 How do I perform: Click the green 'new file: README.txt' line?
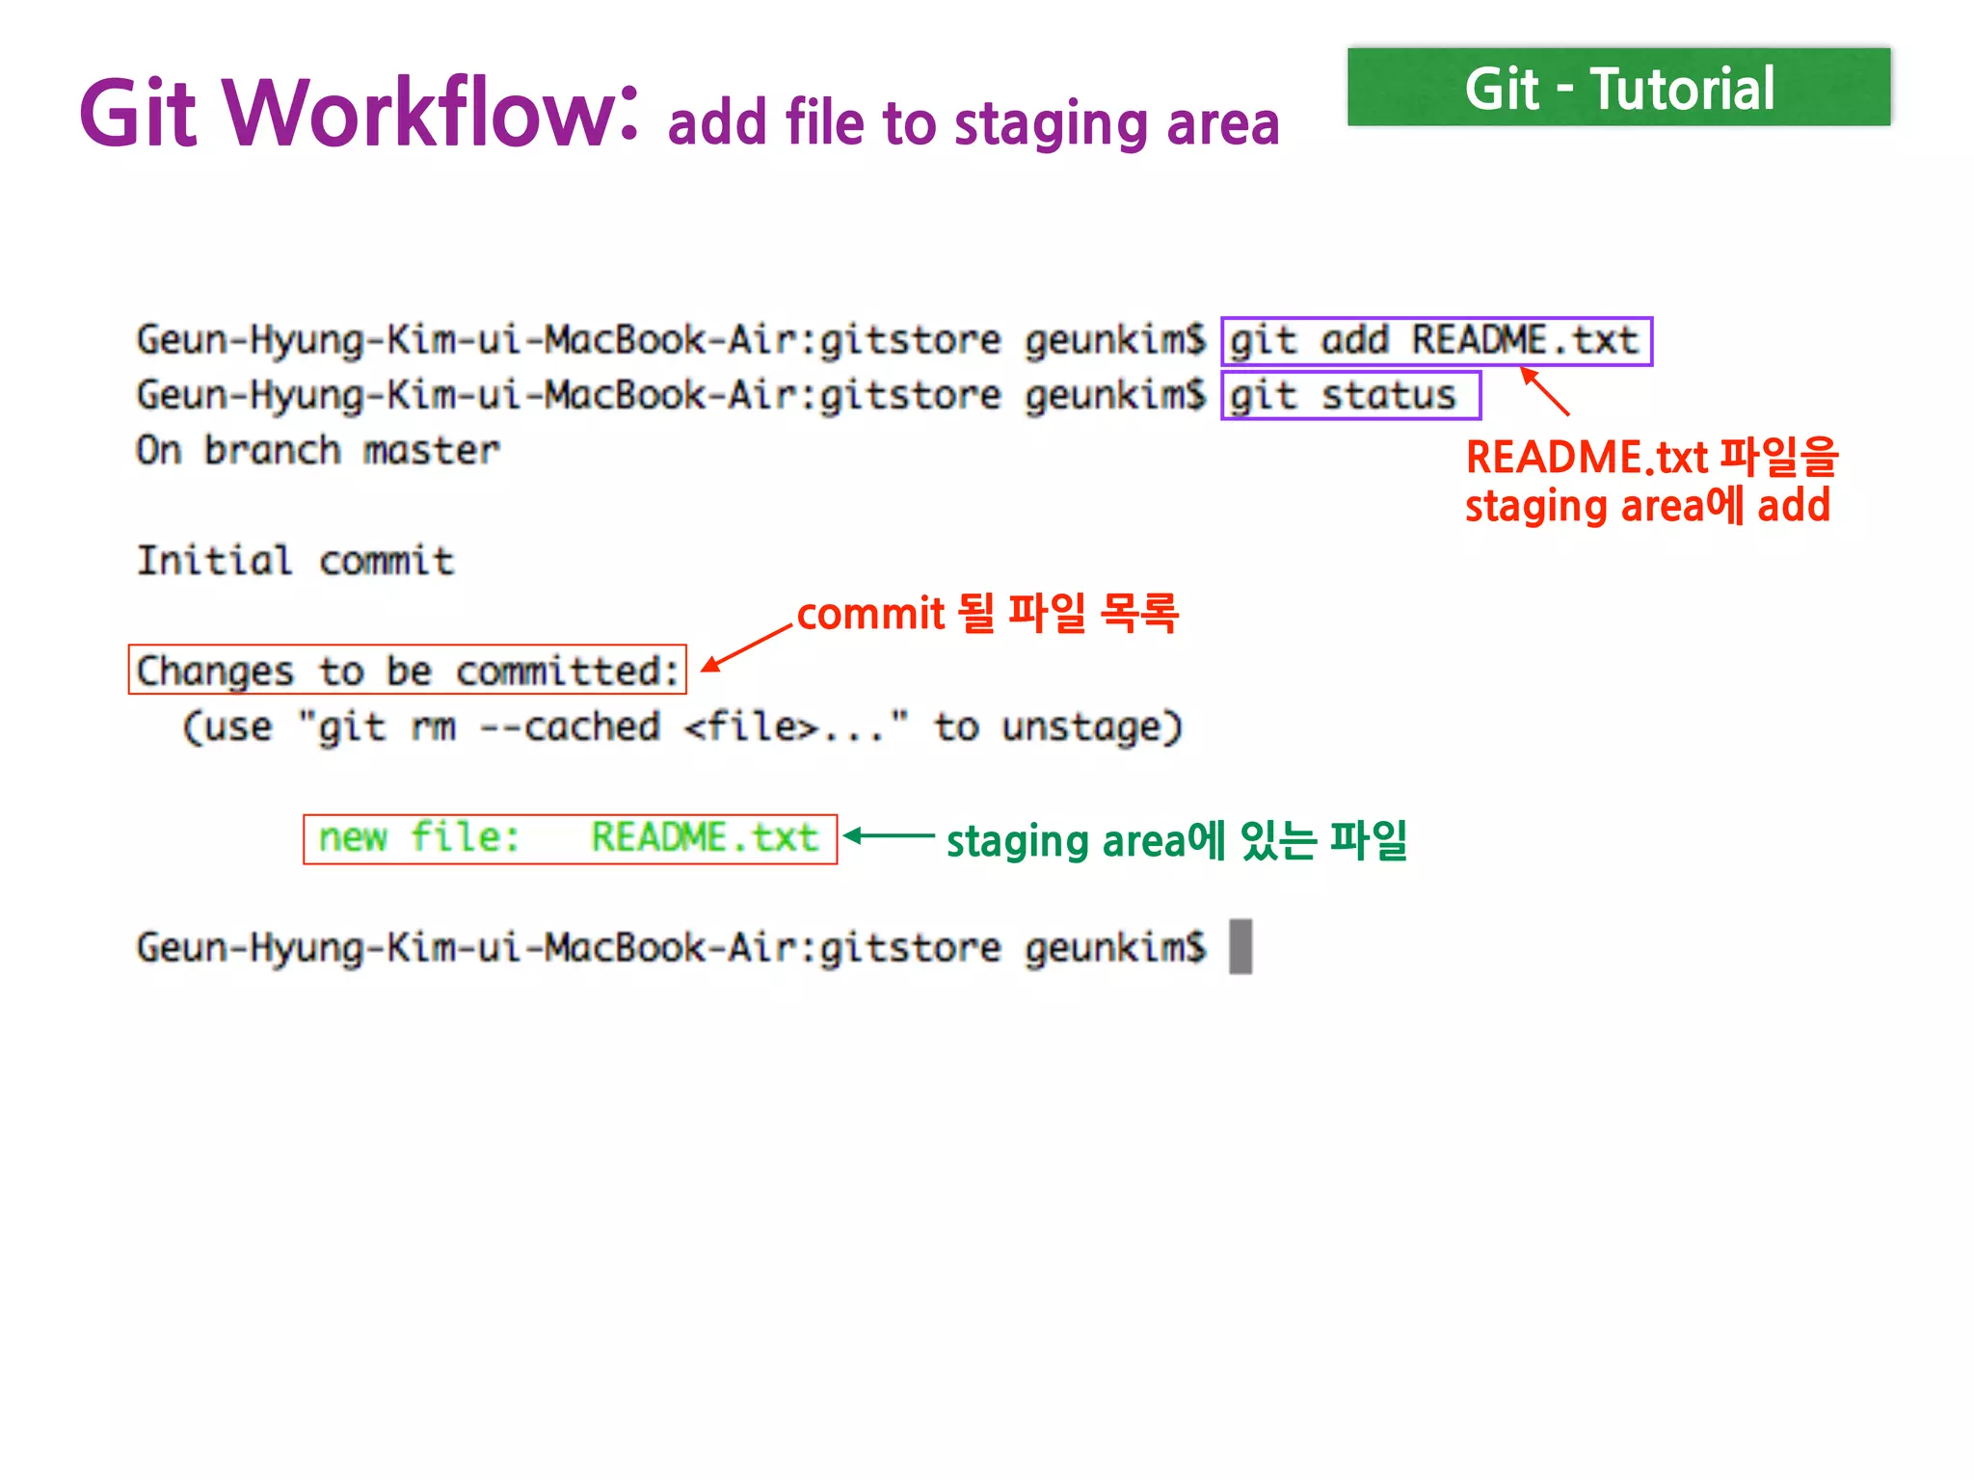570,838
